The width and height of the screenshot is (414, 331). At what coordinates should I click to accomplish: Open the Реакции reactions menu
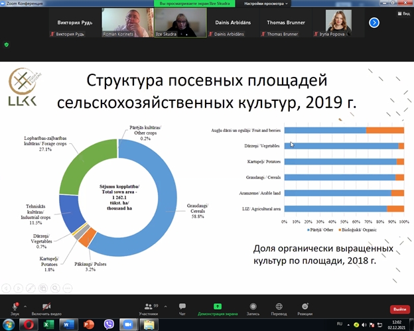(x=305, y=306)
